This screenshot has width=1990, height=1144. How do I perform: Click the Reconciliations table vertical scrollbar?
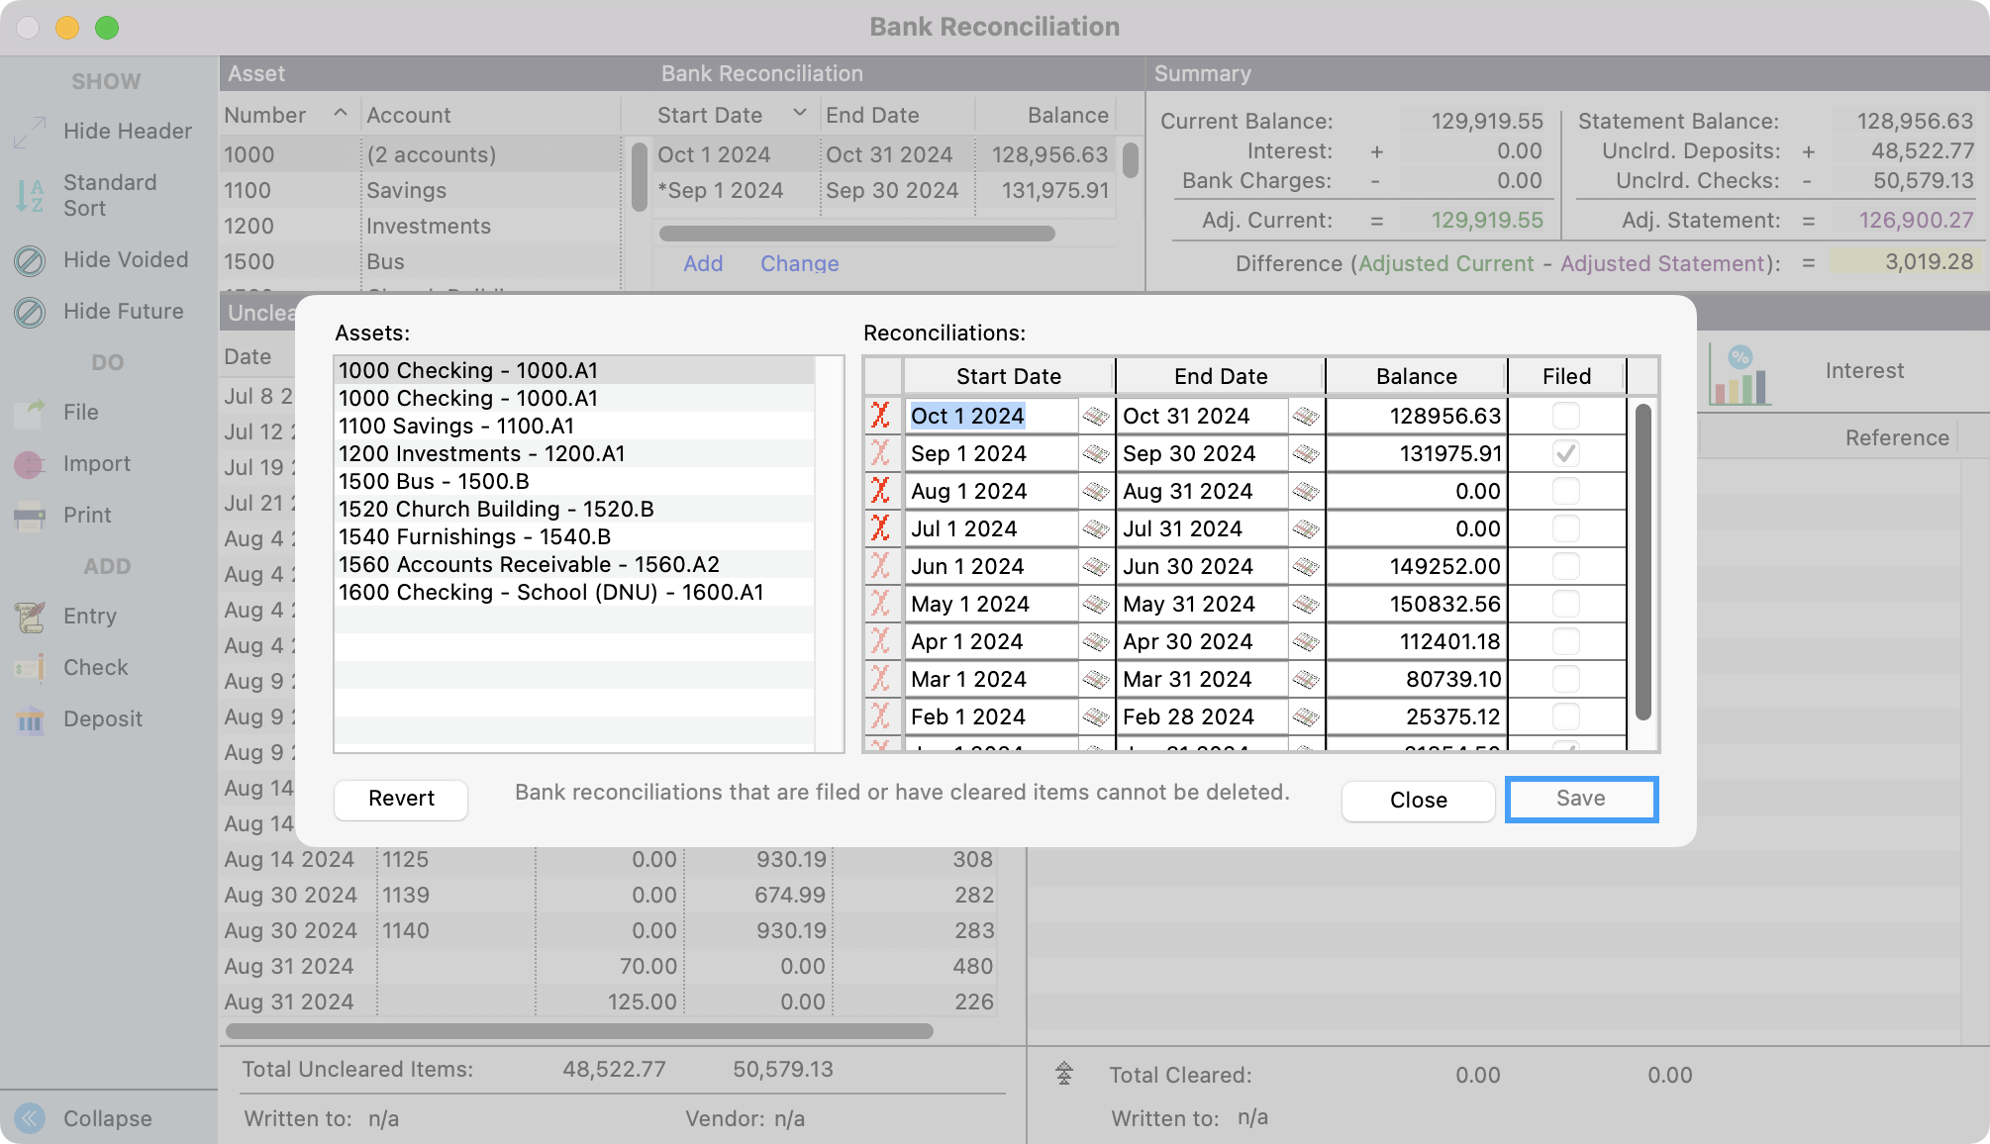coord(1642,562)
